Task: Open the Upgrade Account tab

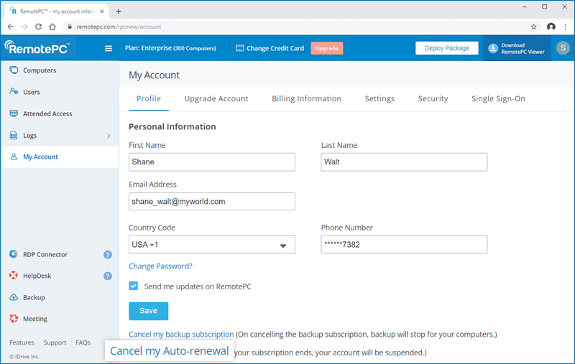Action: pyautogui.click(x=216, y=98)
